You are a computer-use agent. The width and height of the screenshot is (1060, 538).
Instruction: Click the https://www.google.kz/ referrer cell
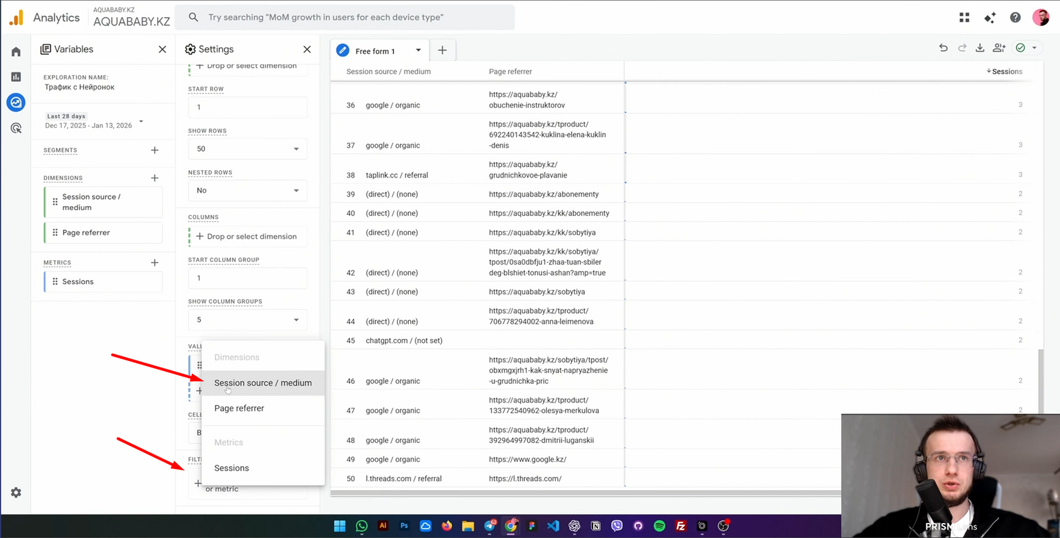[527, 459]
